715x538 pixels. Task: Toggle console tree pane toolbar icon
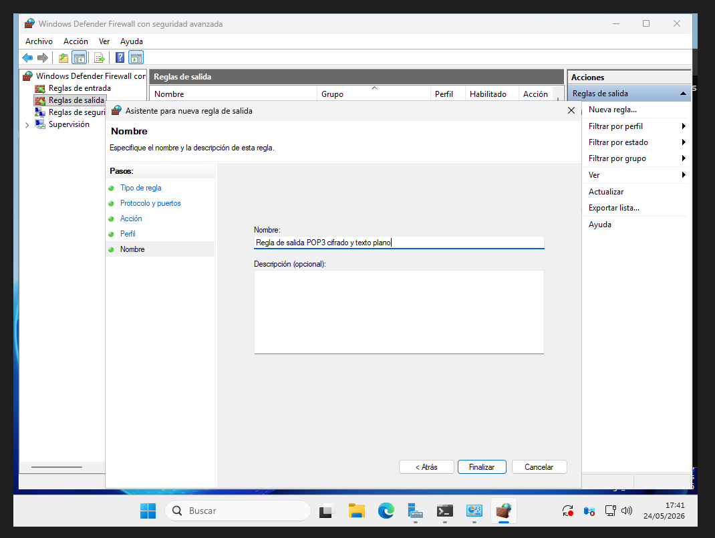[x=80, y=58]
